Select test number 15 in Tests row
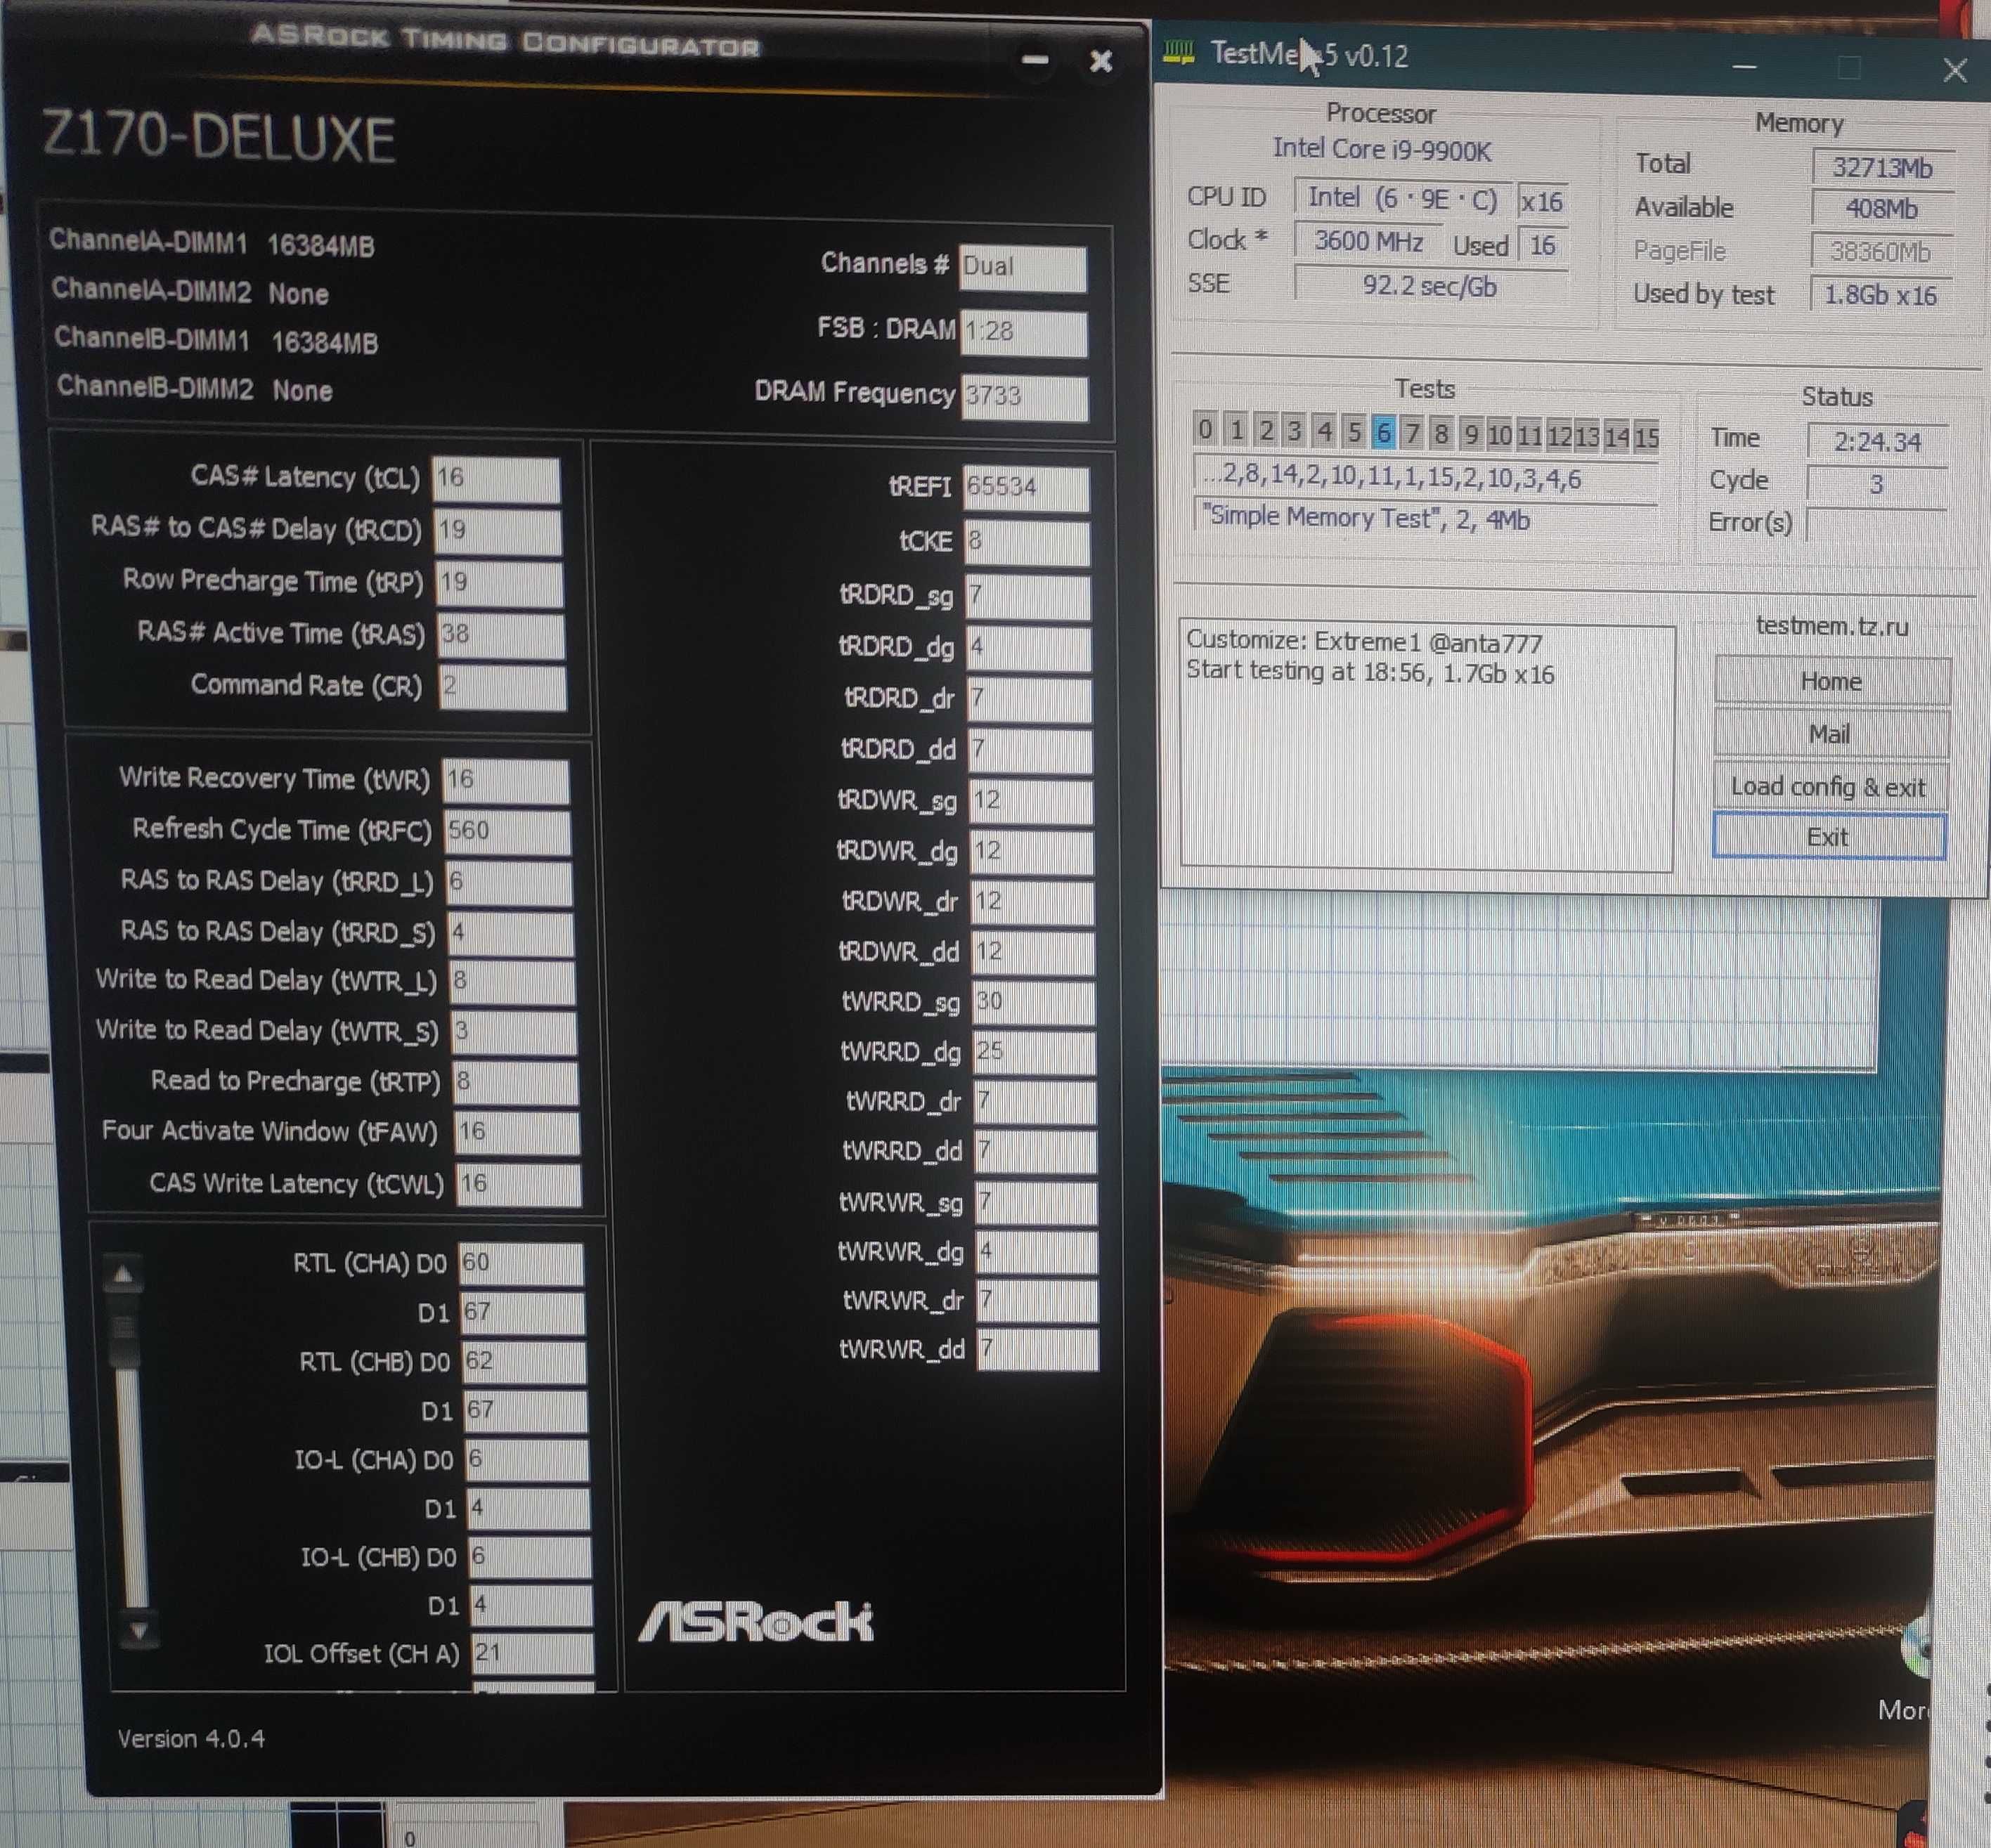The image size is (1991, 1848). pyautogui.click(x=1646, y=437)
